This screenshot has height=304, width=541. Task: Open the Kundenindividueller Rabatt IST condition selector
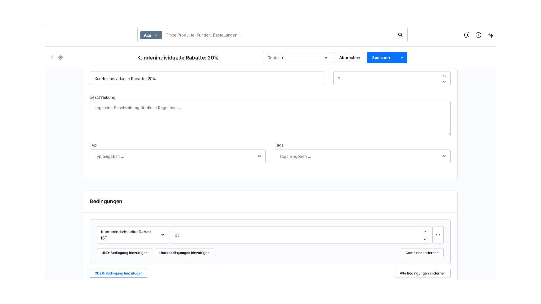point(133,235)
